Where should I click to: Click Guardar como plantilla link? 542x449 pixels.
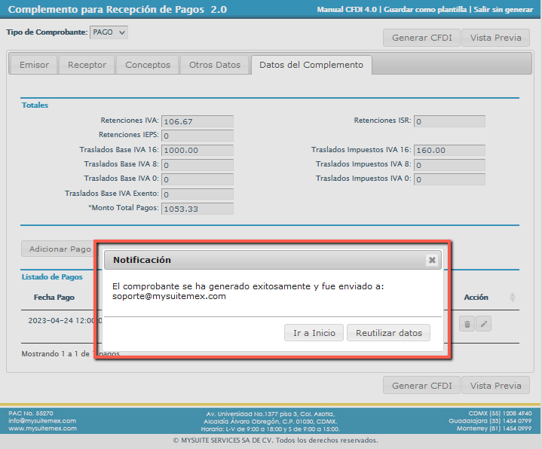click(424, 10)
